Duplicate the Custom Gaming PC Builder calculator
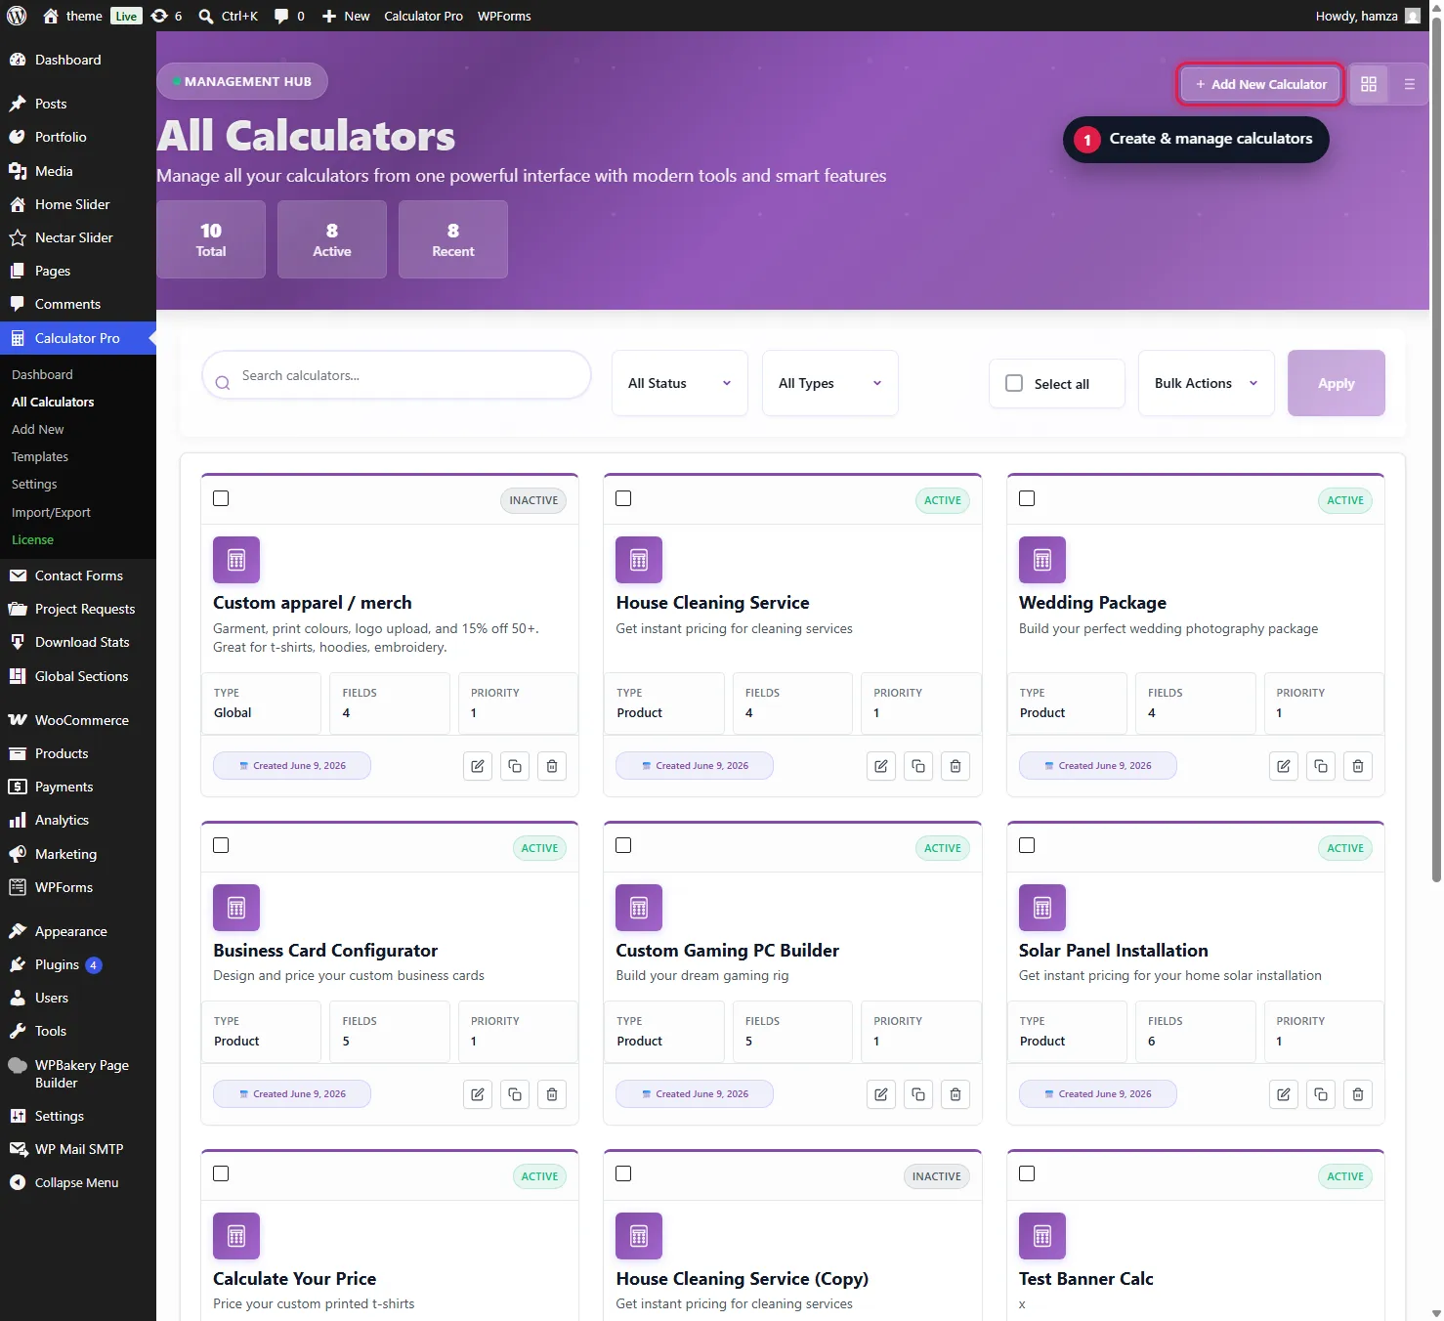 918,1094
